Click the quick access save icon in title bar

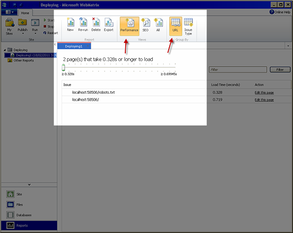point(15,5)
